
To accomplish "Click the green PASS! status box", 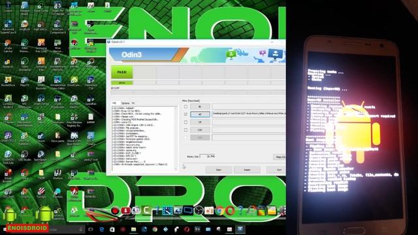I will click(x=122, y=72).
